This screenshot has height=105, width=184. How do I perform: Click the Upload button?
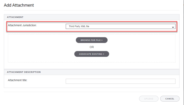point(149,99)
